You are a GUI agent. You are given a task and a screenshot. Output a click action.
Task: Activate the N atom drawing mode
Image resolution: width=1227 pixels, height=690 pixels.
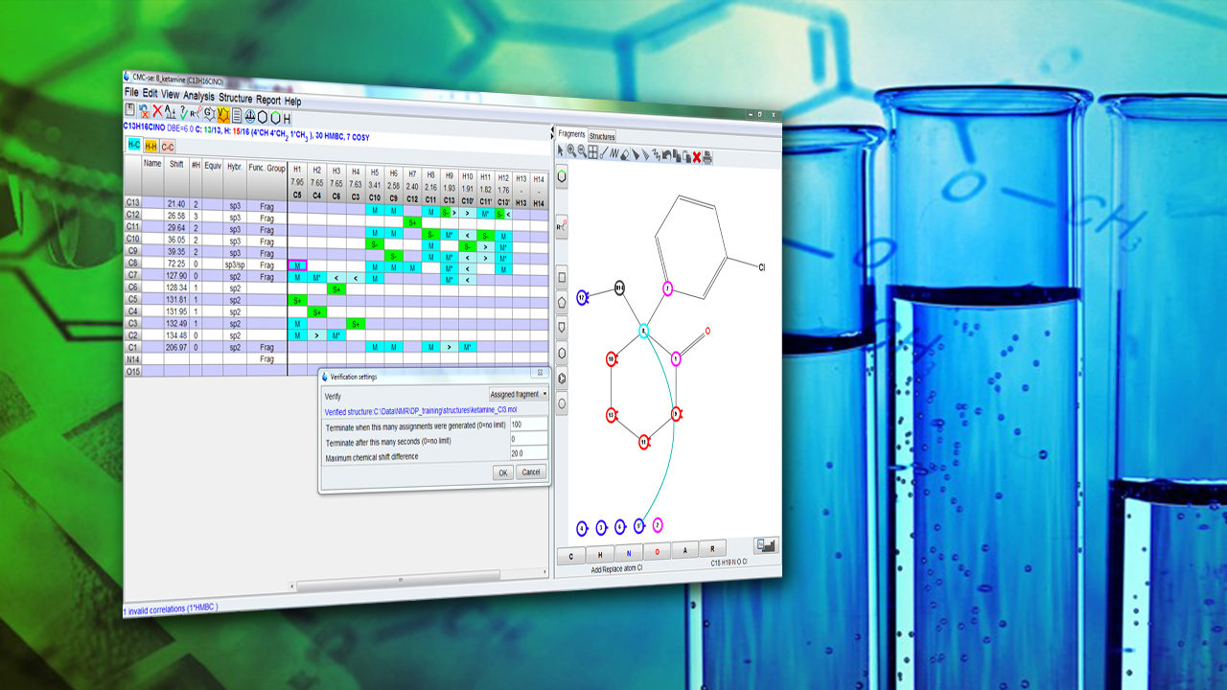(629, 553)
